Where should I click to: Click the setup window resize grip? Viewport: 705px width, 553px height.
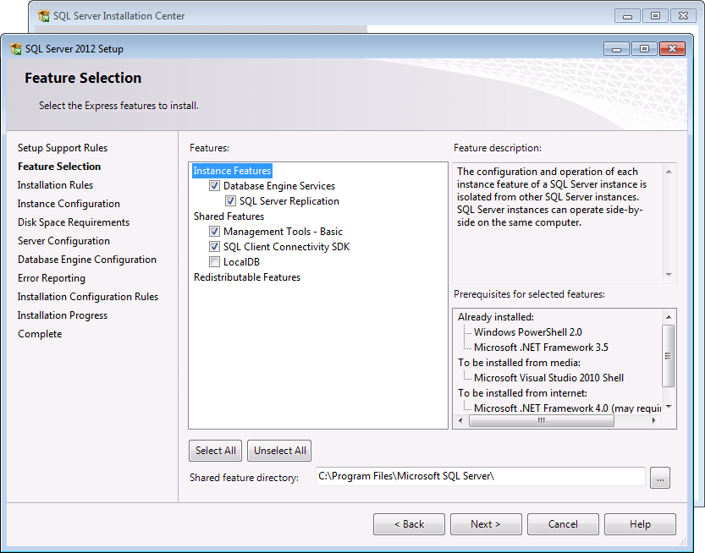(682, 541)
